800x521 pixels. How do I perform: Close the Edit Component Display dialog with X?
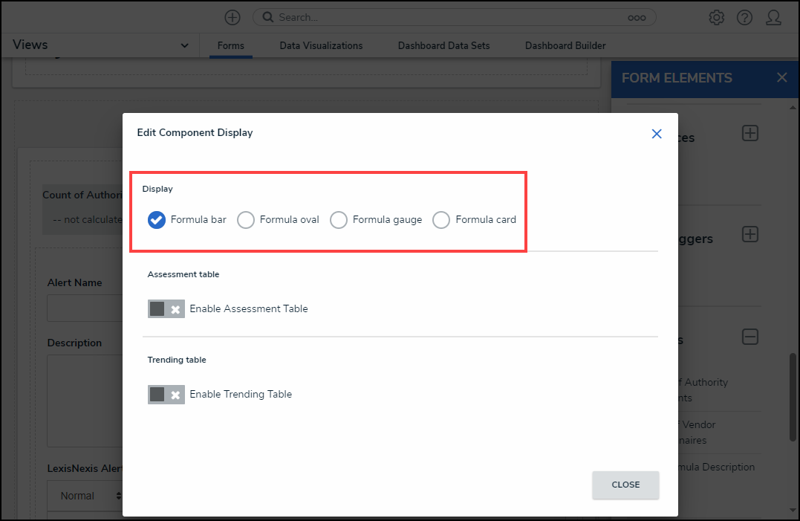[657, 134]
